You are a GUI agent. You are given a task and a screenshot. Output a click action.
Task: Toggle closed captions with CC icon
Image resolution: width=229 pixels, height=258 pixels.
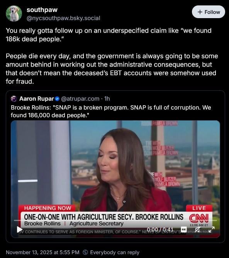184,229
